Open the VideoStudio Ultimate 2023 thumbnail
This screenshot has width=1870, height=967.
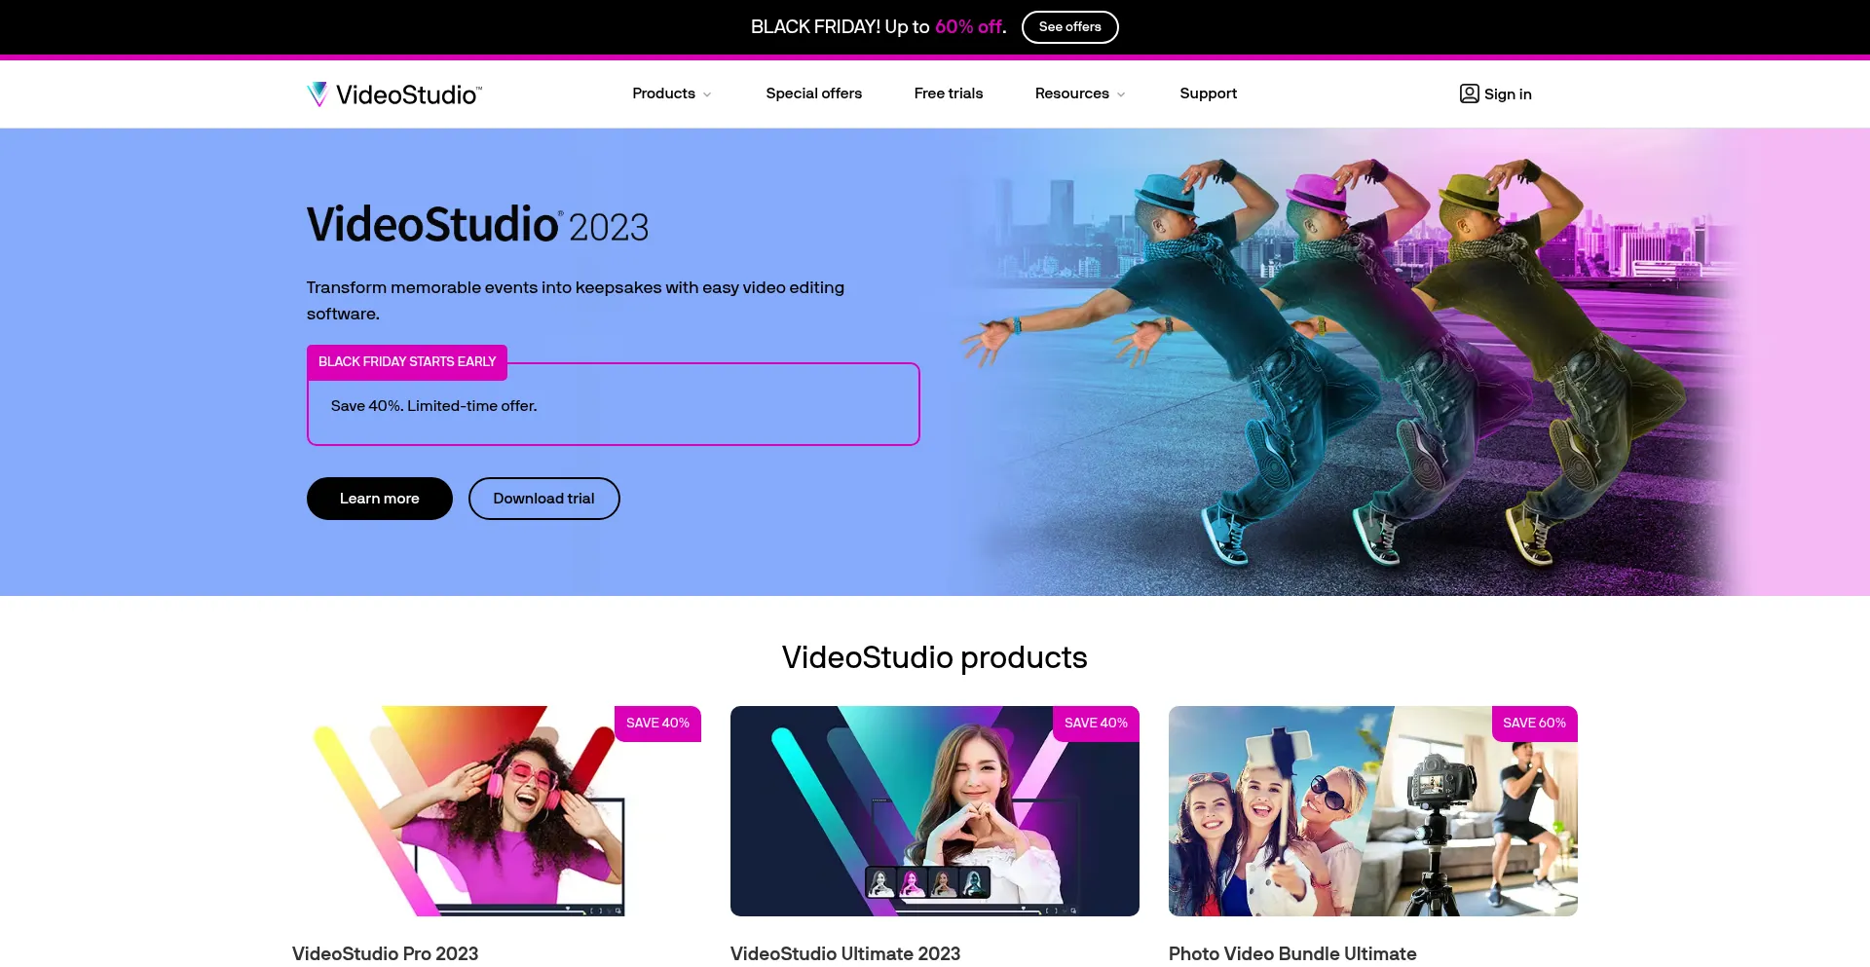[934, 811]
